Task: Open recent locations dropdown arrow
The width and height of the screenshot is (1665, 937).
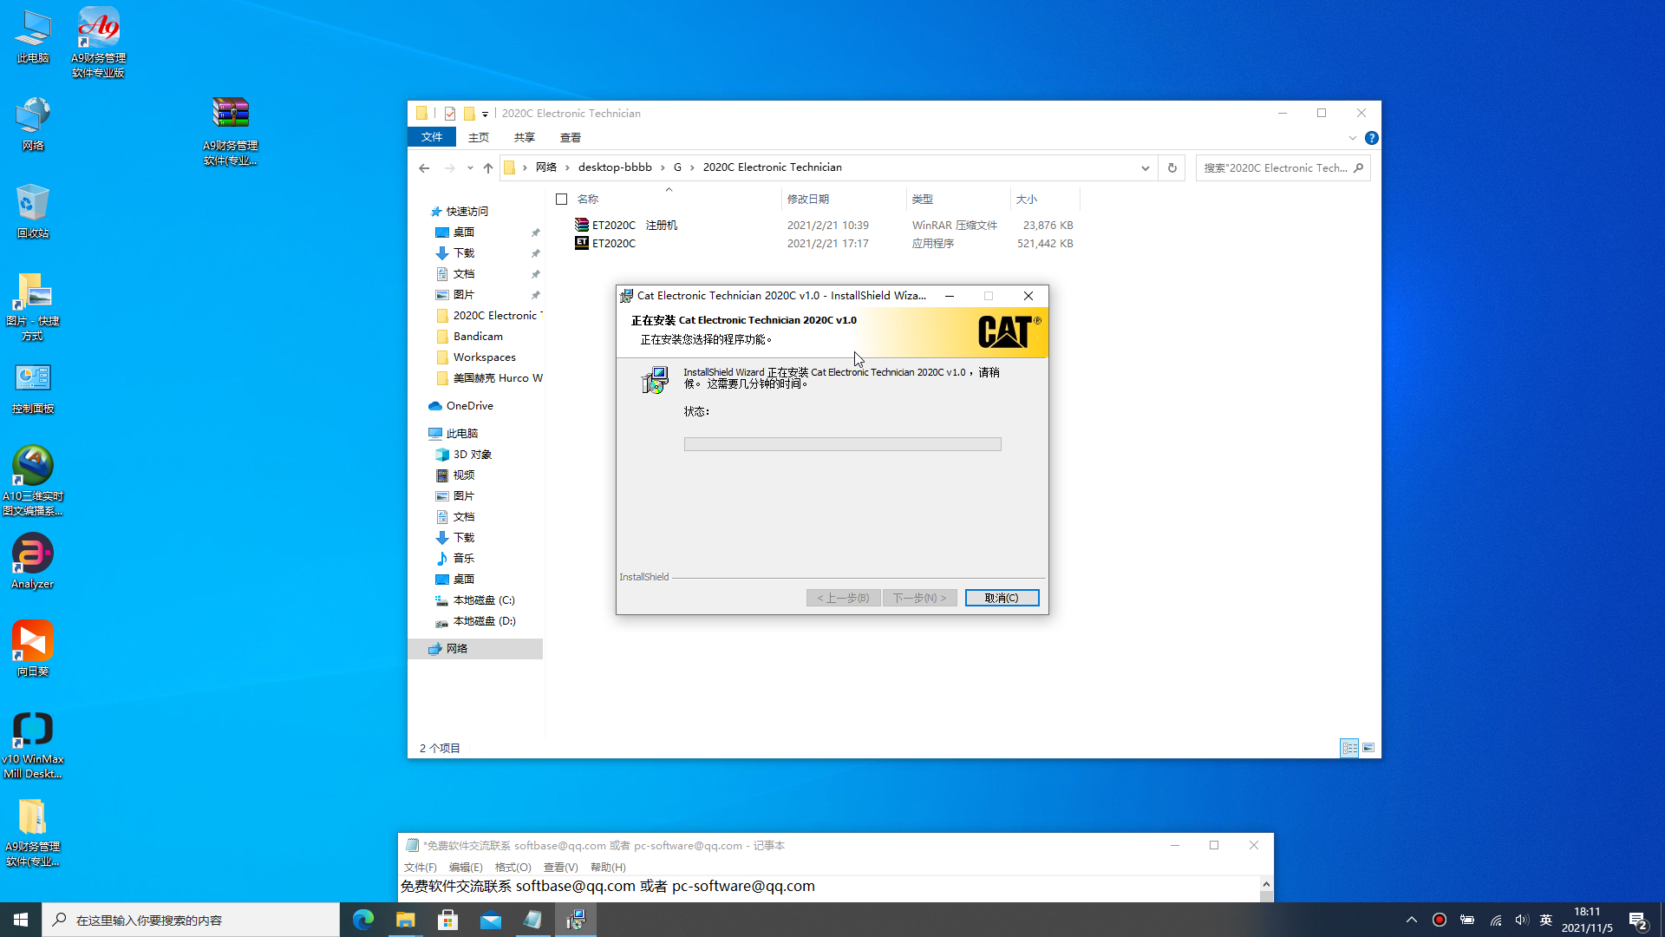Action: 470,167
